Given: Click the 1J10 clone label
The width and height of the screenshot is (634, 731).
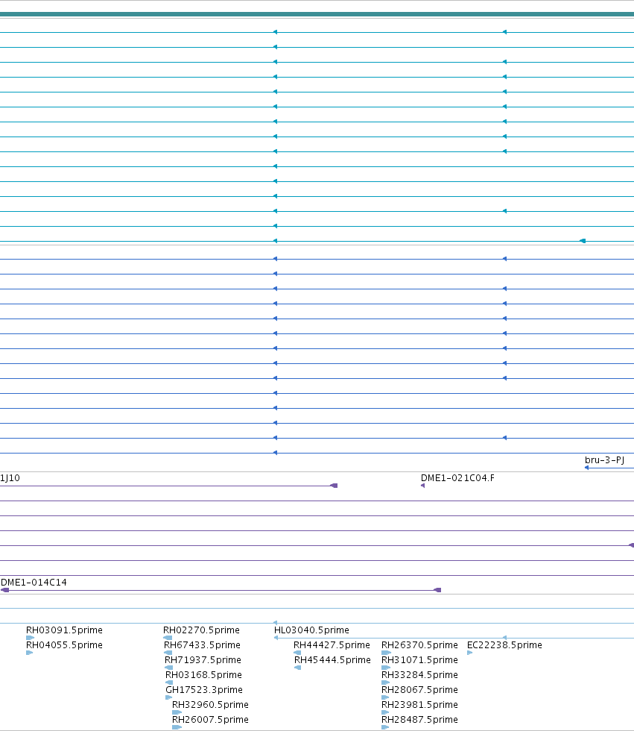Looking at the screenshot, I should [x=10, y=478].
